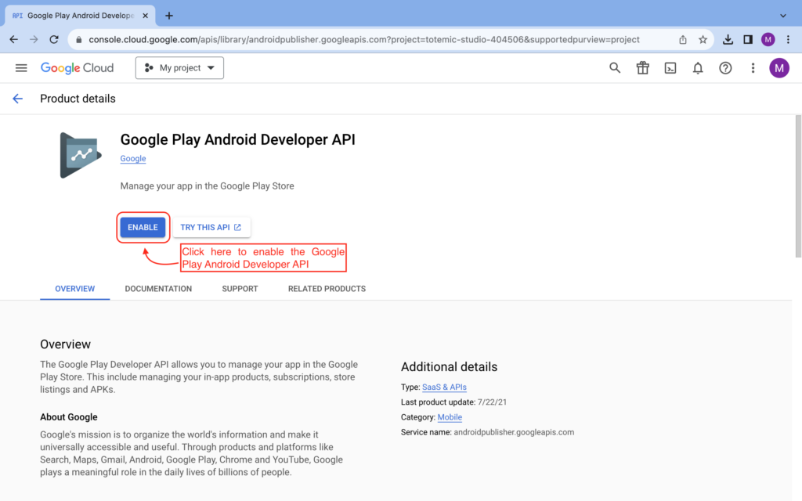Click the browser forward arrow
The height and width of the screenshot is (501, 802).
[34, 39]
